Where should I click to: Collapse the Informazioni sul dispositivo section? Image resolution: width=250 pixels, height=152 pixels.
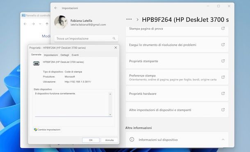tap(223, 140)
